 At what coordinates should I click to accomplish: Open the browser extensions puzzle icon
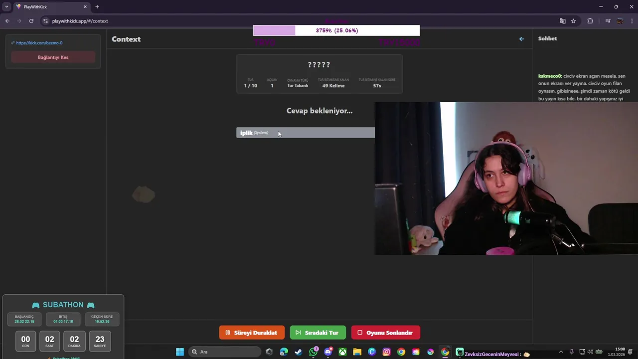coord(590,21)
